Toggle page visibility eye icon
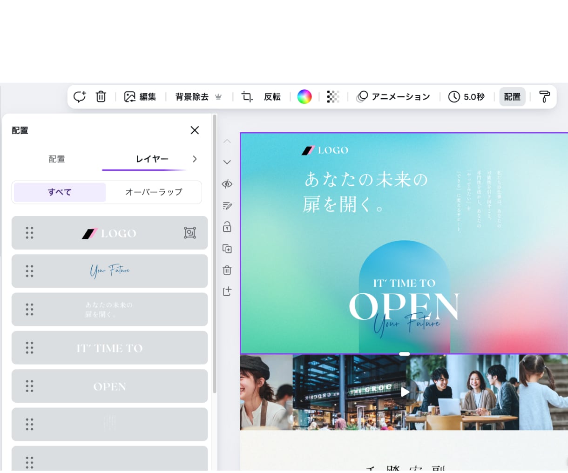Screen dimensions: 568x473 pyautogui.click(x=227, y=184)
